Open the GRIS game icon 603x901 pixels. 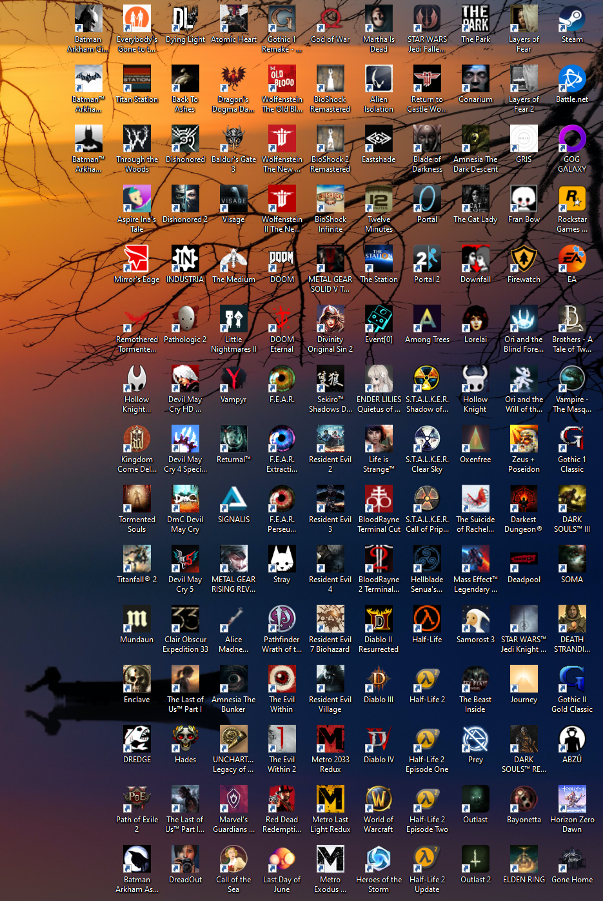[x=524, y=139]
